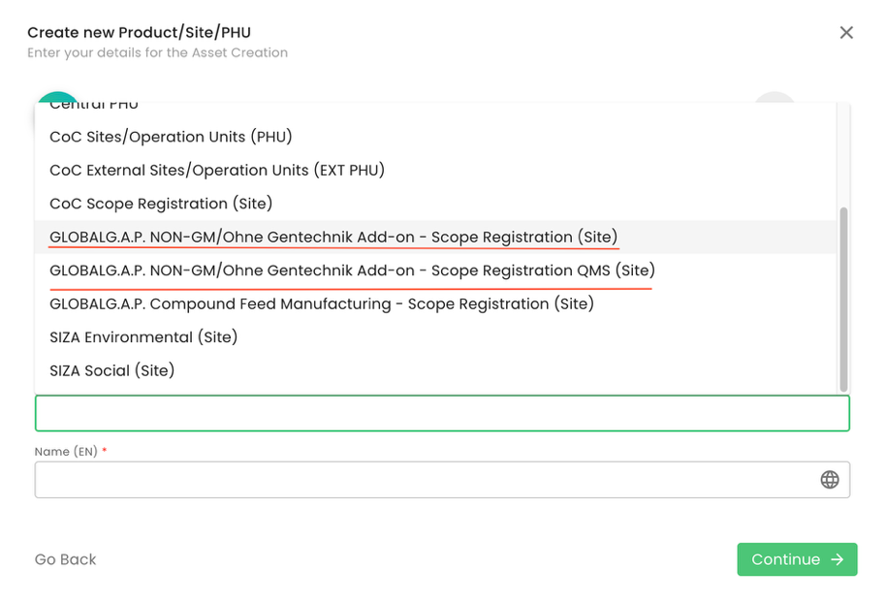Close the Create new Product/Site/PHU dialog

(846, 33)
